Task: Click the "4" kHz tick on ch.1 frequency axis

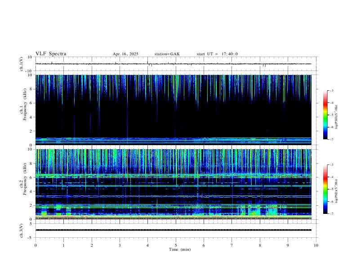Action: tap(31, 117)
